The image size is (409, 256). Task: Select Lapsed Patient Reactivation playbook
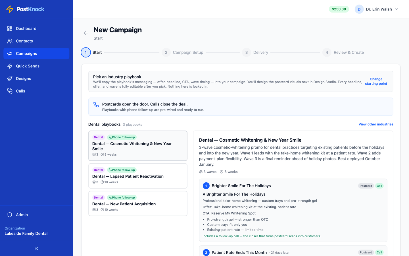pos(138,176)
